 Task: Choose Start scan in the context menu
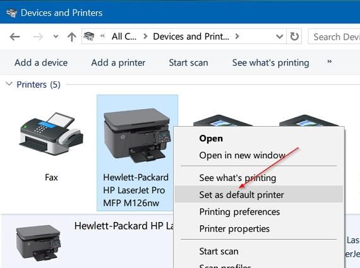click(259, 251)
